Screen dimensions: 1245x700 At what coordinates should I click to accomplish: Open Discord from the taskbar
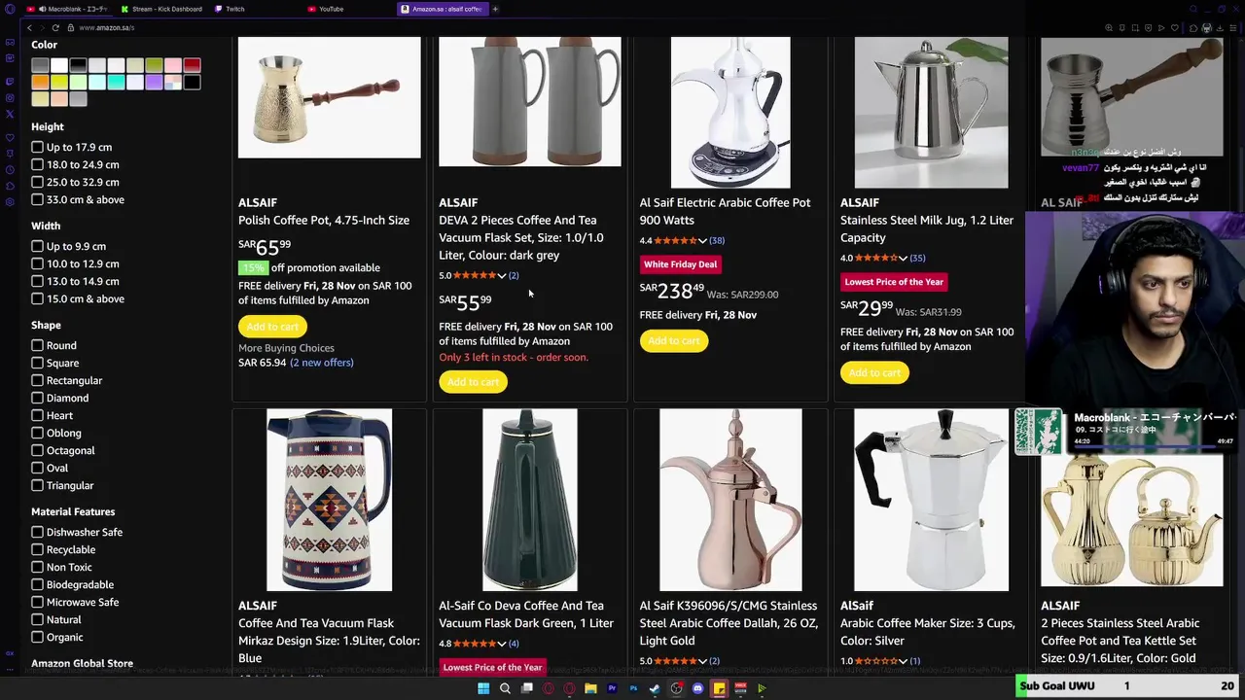pos(697,688)
